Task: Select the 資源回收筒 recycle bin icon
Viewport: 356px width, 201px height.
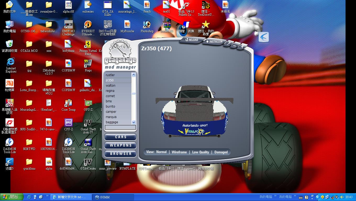Action: pyautogui.click(x=9, y=46)
